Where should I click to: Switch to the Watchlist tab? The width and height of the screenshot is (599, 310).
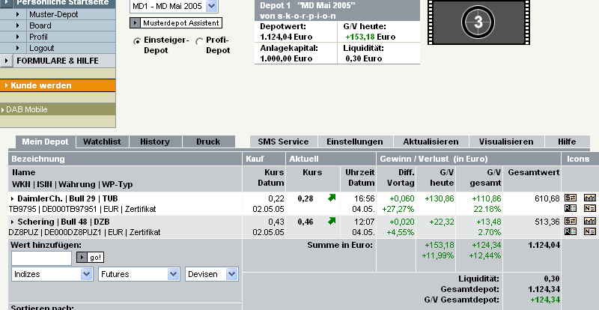[x=102, y=142]
